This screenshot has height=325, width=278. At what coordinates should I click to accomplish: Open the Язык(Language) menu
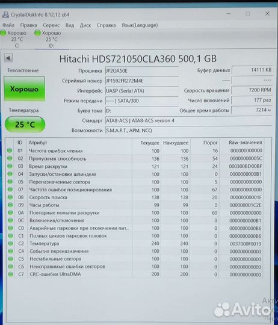140,25
